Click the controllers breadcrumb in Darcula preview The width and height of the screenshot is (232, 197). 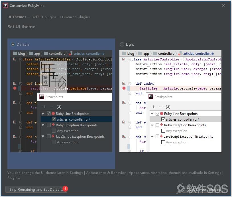pos(57,53)
